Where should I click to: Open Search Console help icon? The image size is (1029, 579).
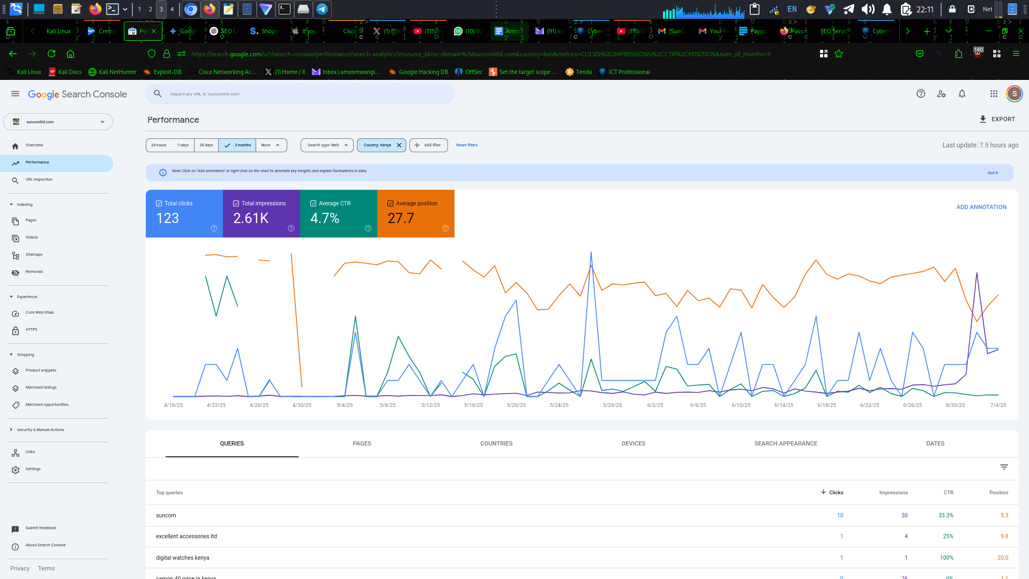[x=921, y=94]
